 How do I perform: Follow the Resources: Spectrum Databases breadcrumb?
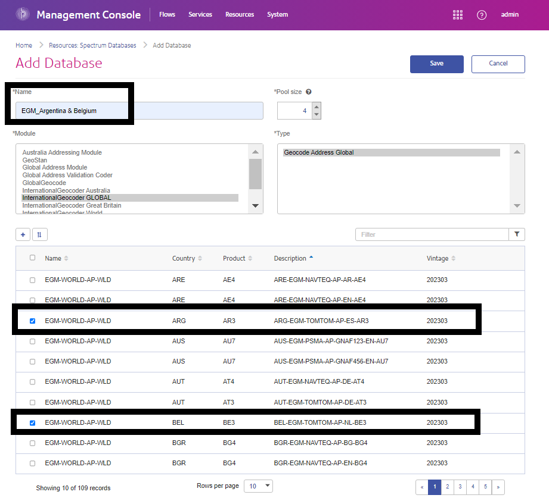(x=92, y=45)
